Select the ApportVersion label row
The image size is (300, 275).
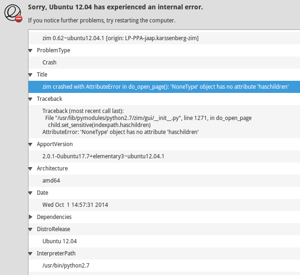(x=164, y=144)
